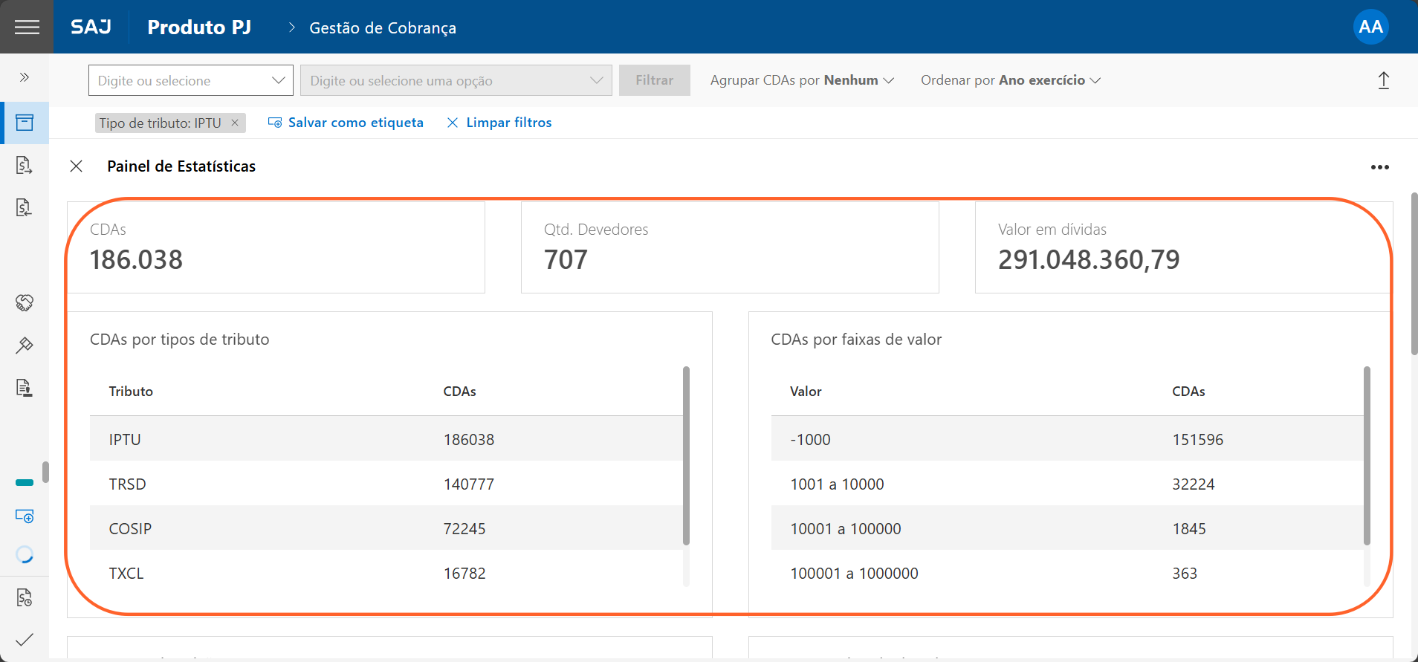Click the left sidebar scrollbar handle

(x=45, y=473)
